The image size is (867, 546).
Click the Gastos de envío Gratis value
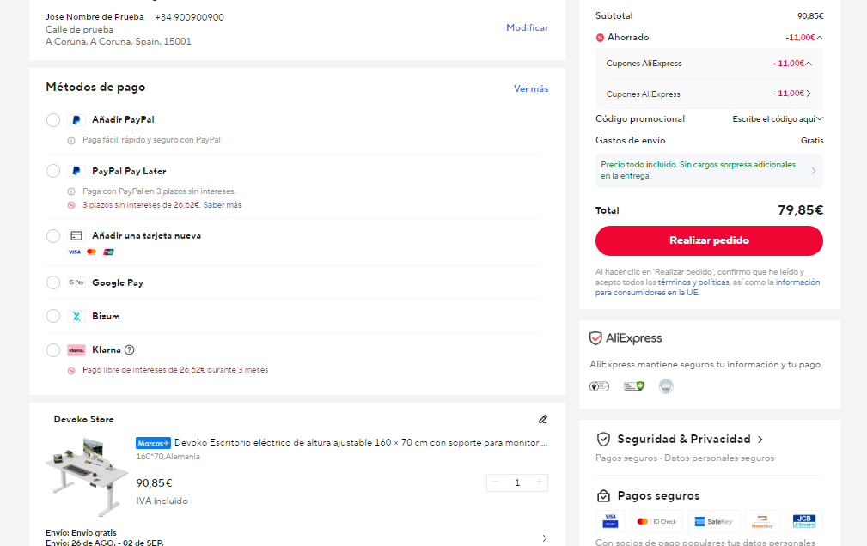click(812, 141)
